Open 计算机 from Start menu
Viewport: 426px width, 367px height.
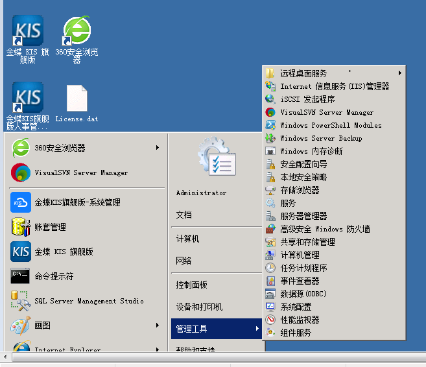(187, 239)
